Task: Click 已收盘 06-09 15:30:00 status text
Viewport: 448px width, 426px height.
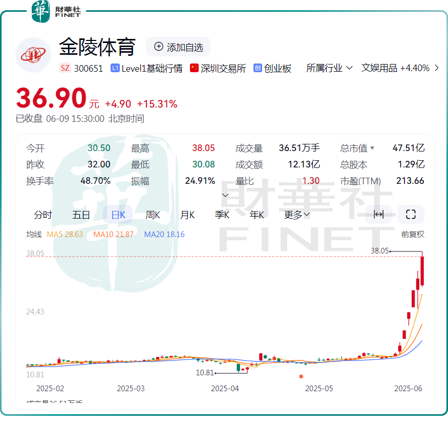Action: (x=80, y=119)
